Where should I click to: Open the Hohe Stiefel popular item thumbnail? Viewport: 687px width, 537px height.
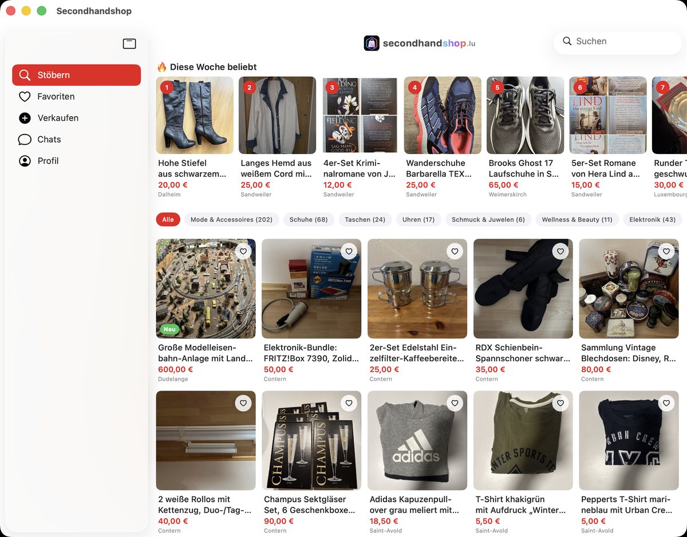coord(195,116)
